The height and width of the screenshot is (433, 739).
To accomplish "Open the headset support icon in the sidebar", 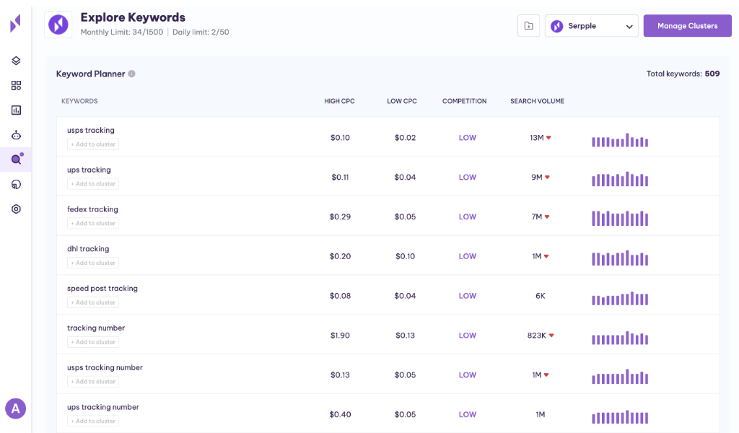I will click(16, 184).
